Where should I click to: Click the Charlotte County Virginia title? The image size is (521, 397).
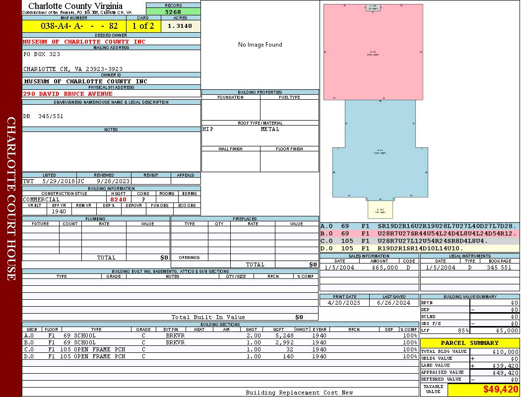tap(75, 6)
